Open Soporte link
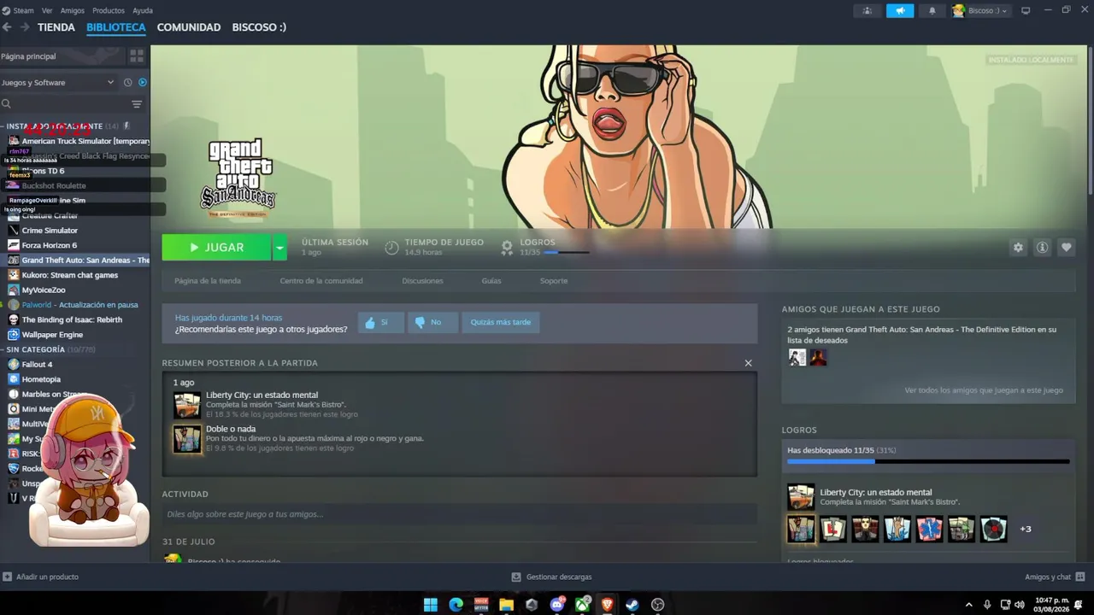Image resolution: width=1094 pixels, height=615 pixels. (x=554, y=281)
